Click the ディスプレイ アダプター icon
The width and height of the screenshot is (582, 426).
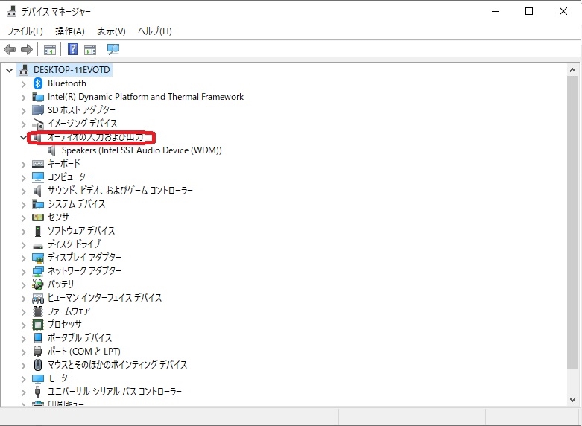point(38,258)
